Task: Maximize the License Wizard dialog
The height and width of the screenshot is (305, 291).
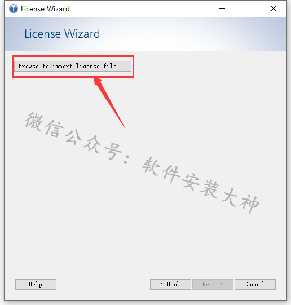Action: point(248,9)
